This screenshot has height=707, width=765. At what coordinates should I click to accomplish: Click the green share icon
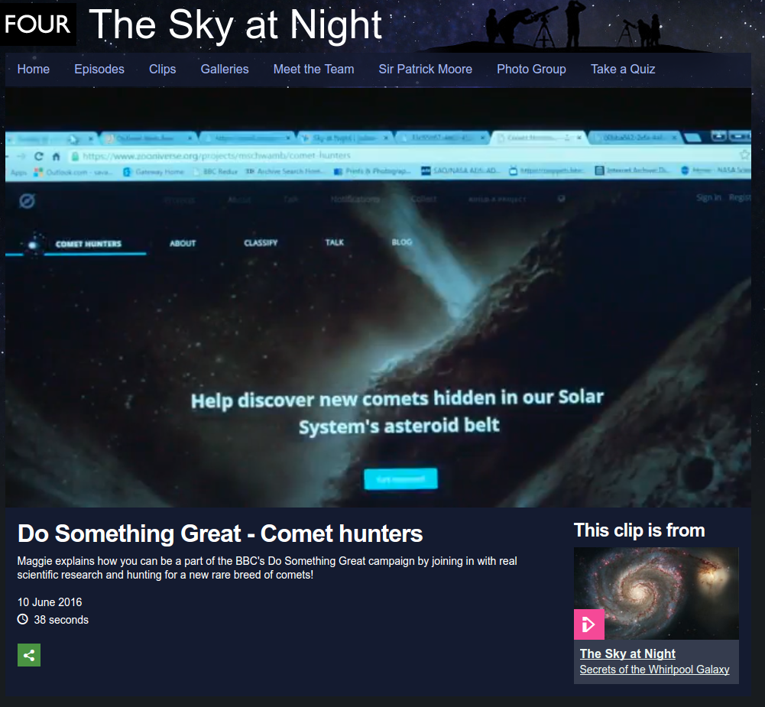pos(29,655)
